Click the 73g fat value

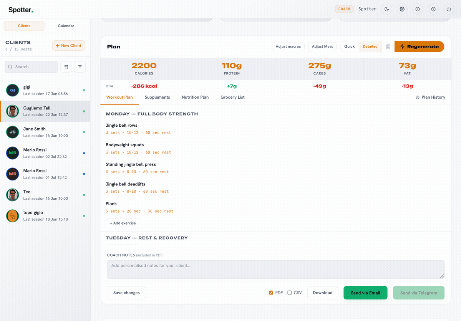(x=407, y=66)
